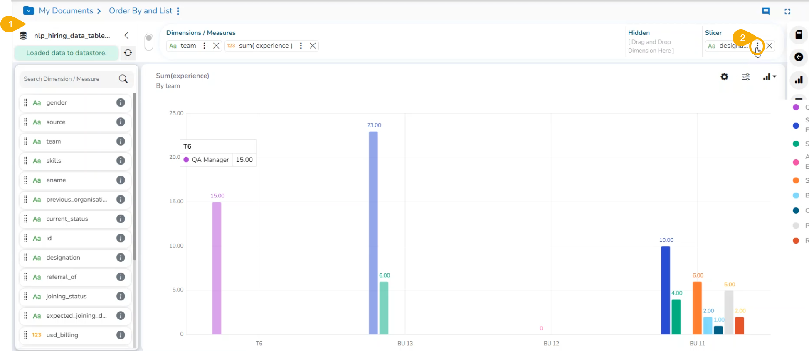Click the back arrow icon in right sidebar
Screen dimensions: 809x351
(x=799, y=57)
